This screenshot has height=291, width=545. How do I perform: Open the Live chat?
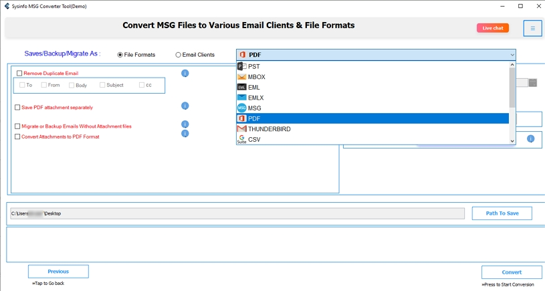(x=493, y=28)
